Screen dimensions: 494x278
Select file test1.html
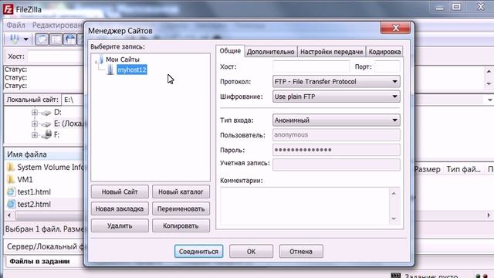pyautogui.click(x=34, y=192)
